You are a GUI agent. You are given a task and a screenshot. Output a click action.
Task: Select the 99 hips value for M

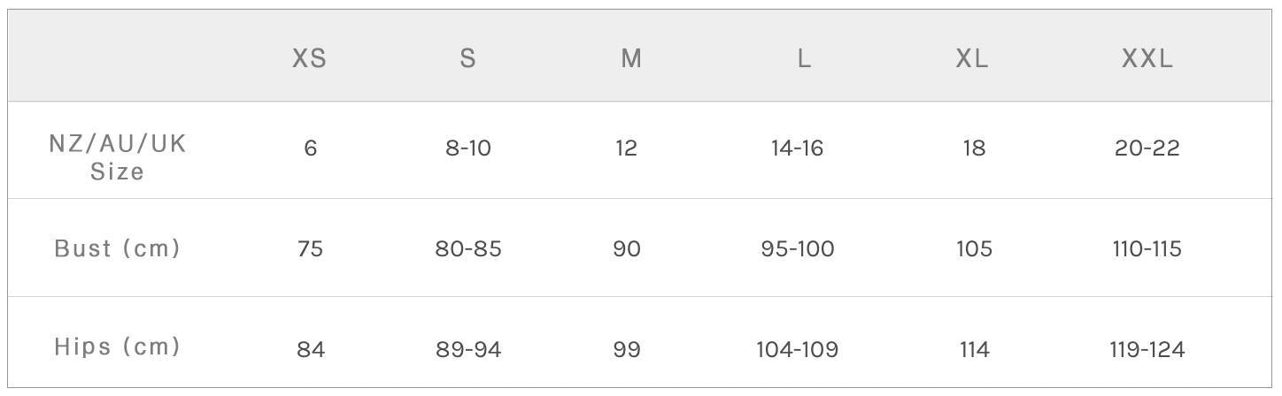[x=627, y=350]
